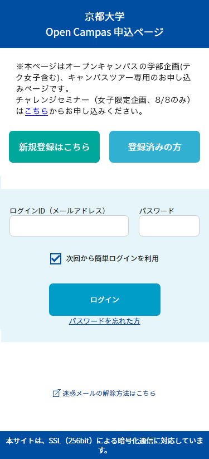
Task: Click the 次回から簡単ログインを利用 label text
Action: click(112, 259)
